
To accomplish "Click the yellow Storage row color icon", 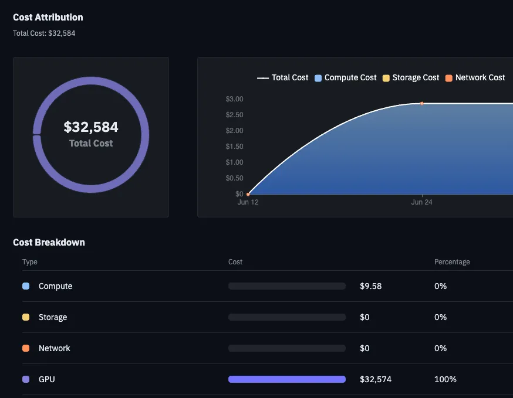I will pyautogui.click(x=26, y=317).
